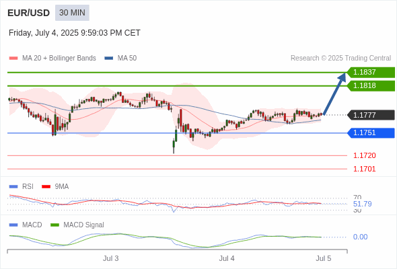Click the MA 20 + Bollinger Bands legend swatch
The image size is (397, 269).
click(x=13, y=59)
